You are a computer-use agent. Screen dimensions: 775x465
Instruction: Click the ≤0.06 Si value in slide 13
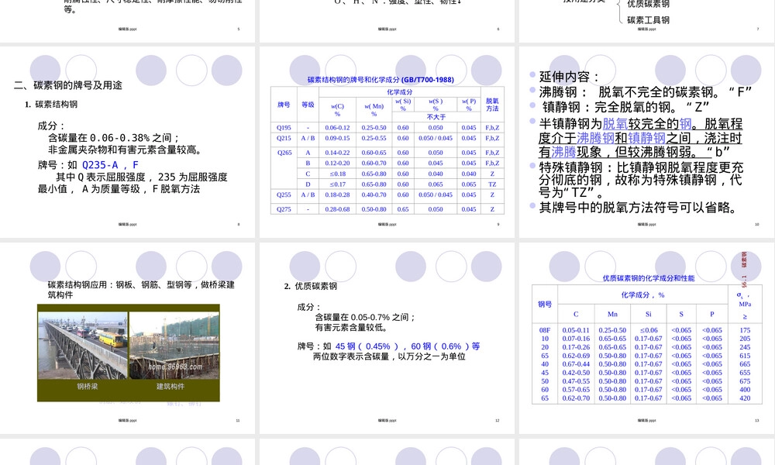tap(649, 330)
